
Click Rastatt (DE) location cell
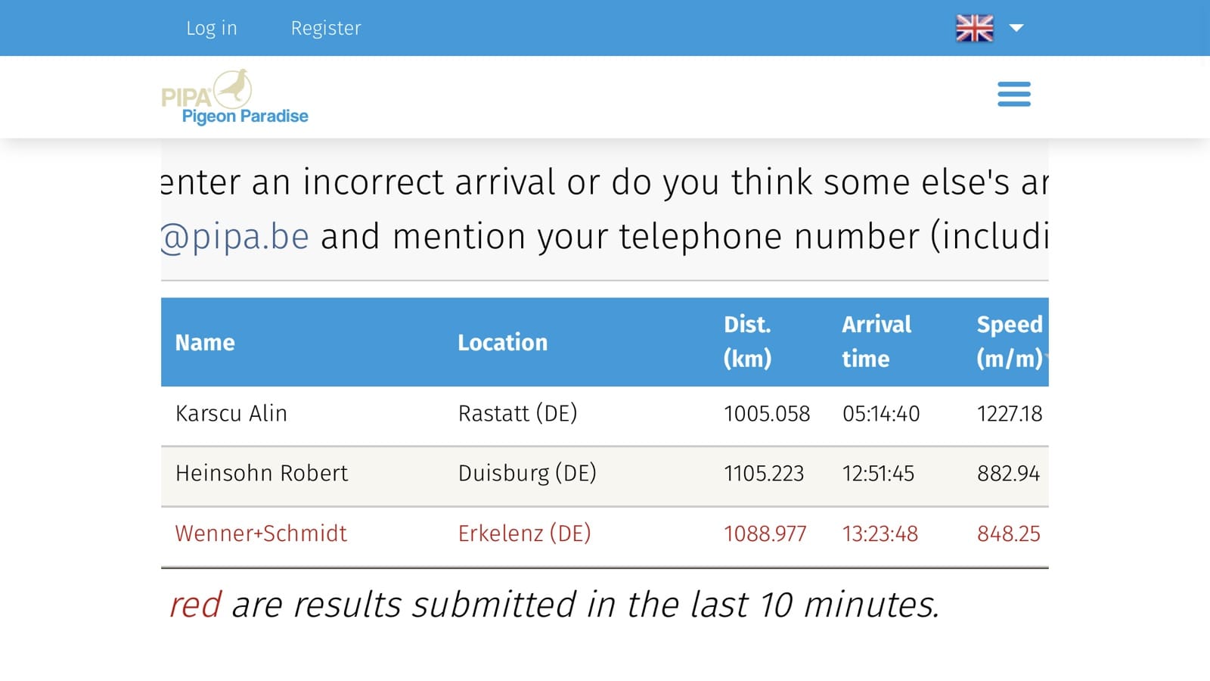coord(517,413)
